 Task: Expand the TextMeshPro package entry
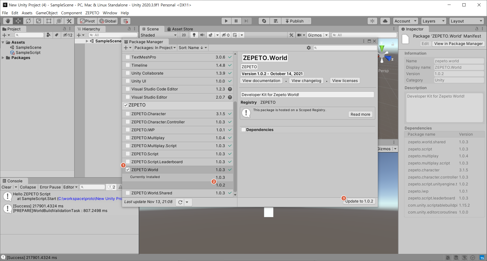[128, 57]
